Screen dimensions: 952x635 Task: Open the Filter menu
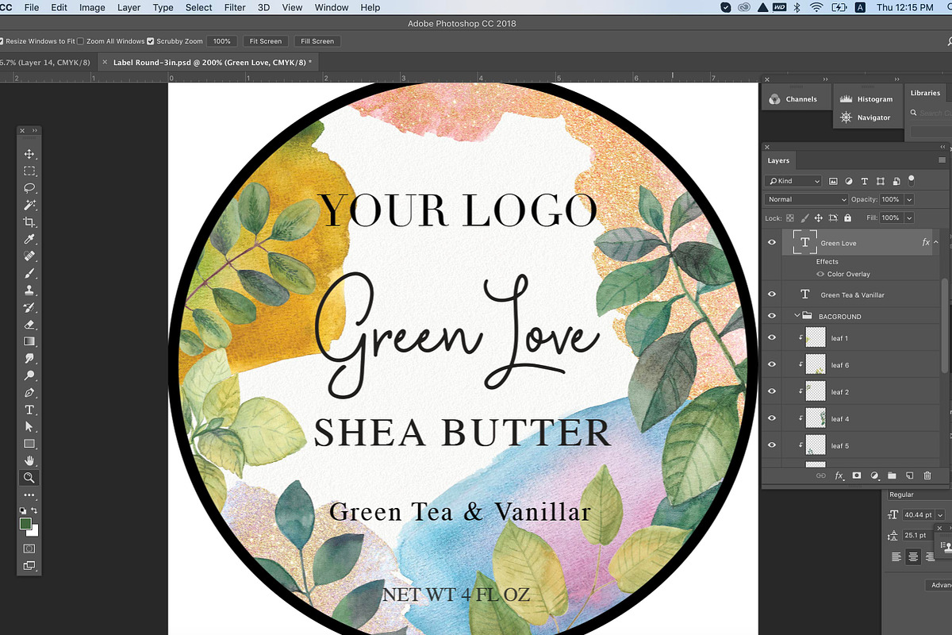pyautogui.click(x=234, y=7)
